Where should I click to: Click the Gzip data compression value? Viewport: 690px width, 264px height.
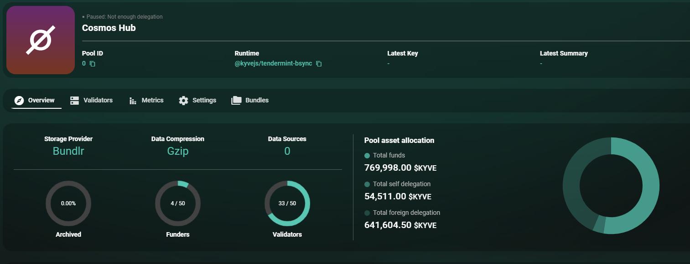(178, 151)
